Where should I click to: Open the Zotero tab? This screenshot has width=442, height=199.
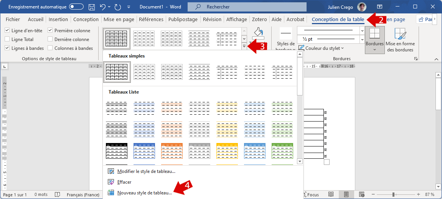[x=259, y=20]
